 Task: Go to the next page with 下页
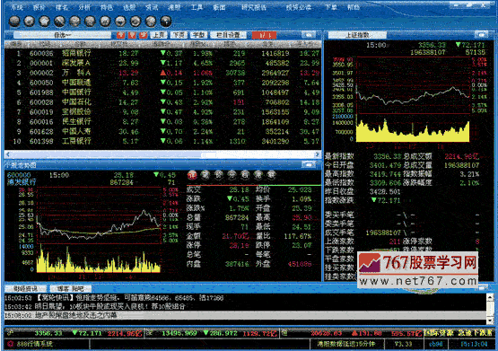(179, 35)
